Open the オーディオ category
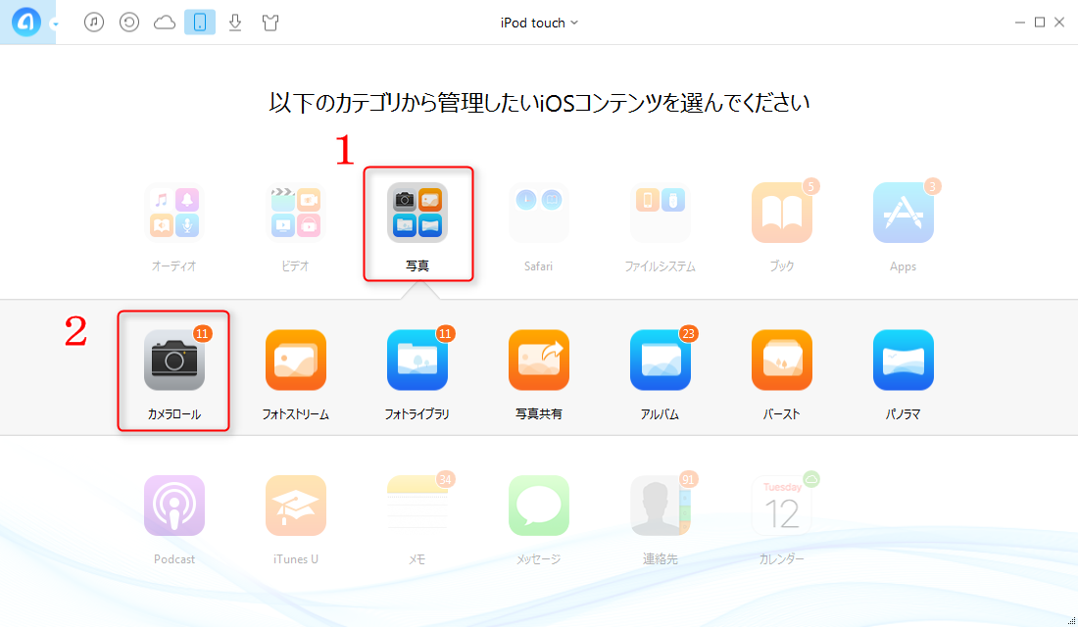The width and height of the screenshot is (1078, 627). click(x=173, y=213)
